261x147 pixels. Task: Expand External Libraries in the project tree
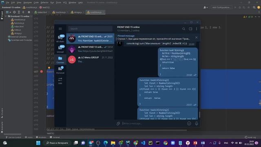click(17, 37)
